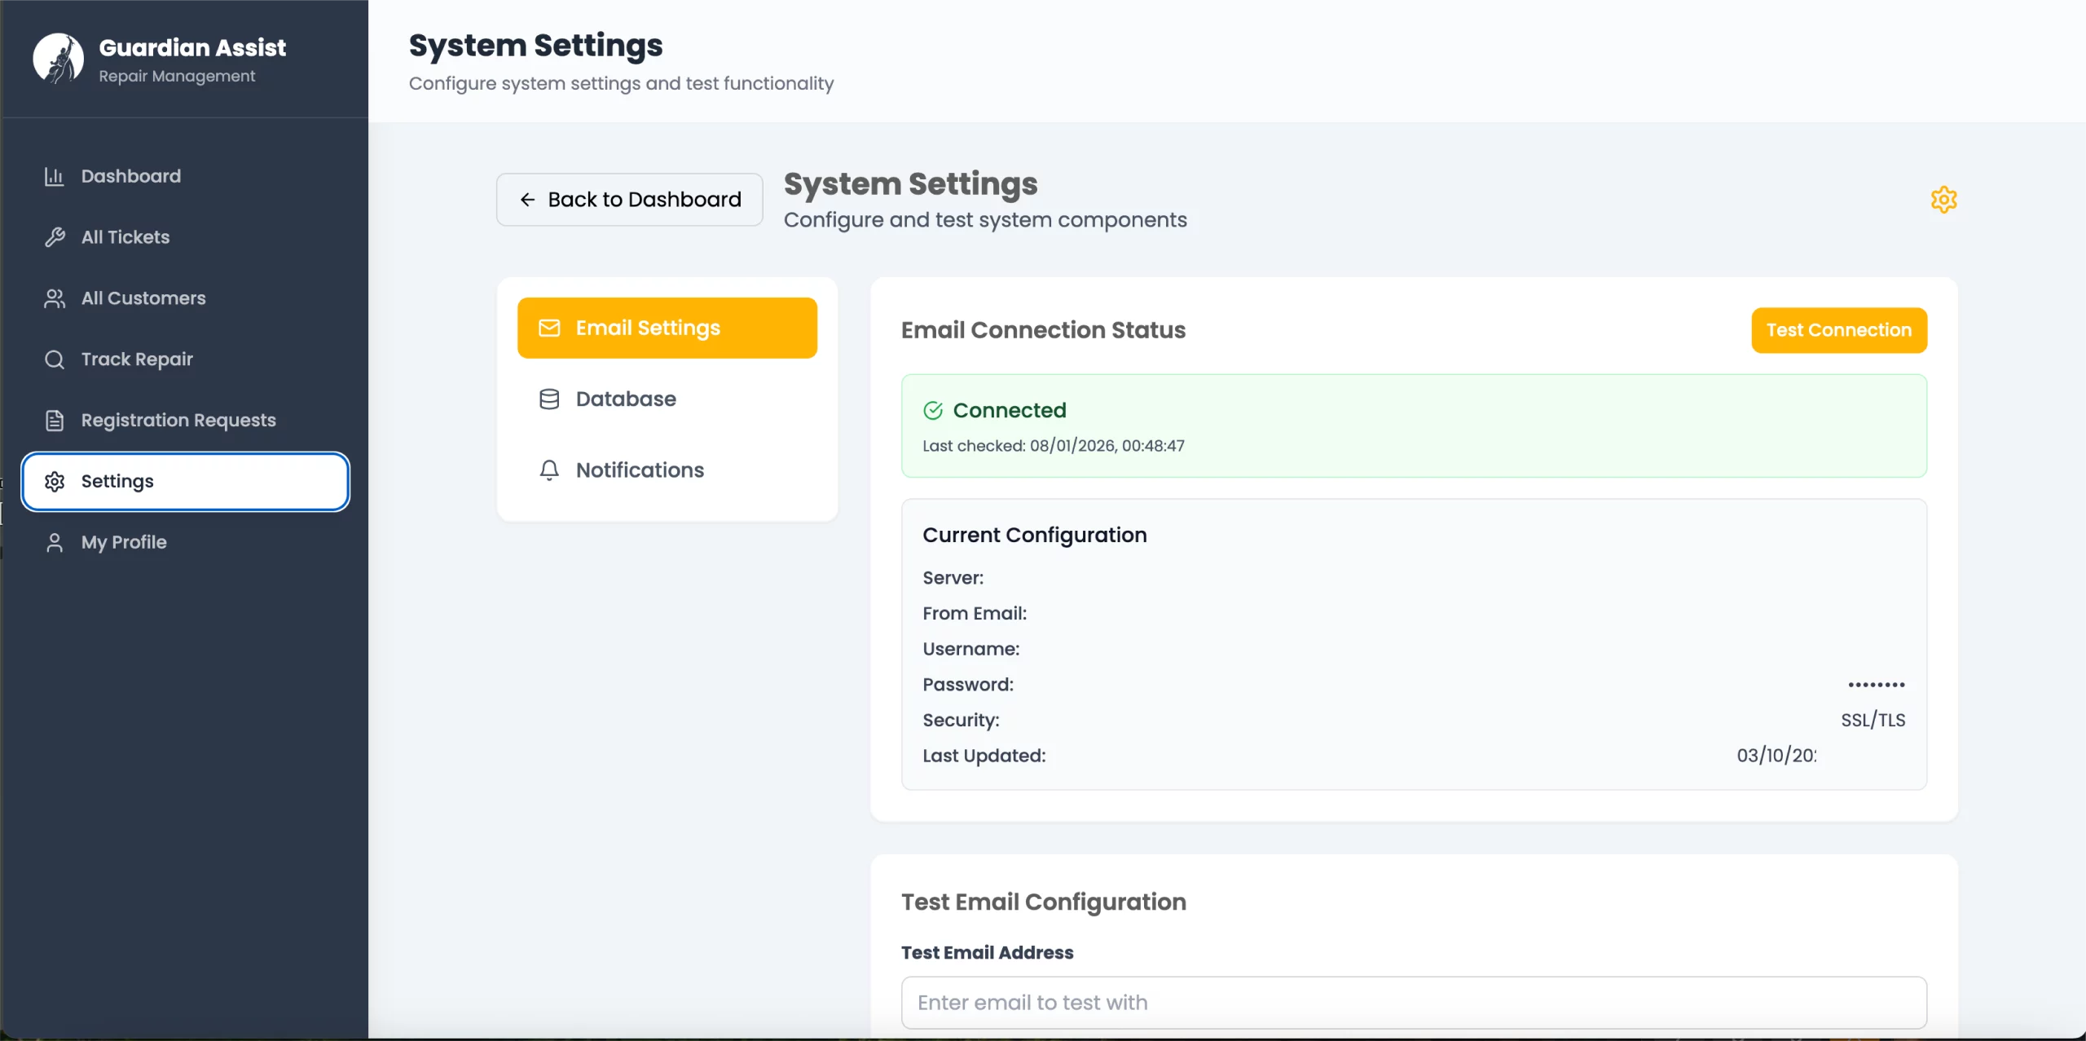Click the Dashboard bar chart icon

55,176
